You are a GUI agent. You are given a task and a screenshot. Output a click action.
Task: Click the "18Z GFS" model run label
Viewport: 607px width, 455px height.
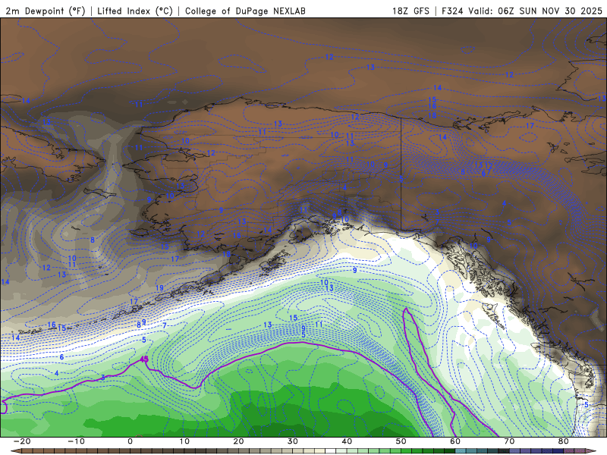pyautogui.click(x=410, y=11)
